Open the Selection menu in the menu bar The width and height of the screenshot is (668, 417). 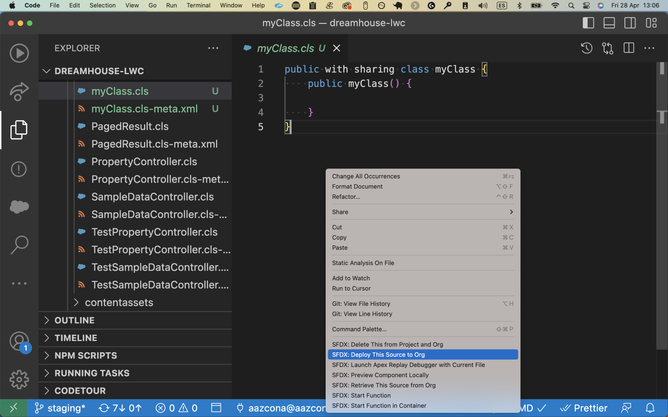[x=102, y=5]
